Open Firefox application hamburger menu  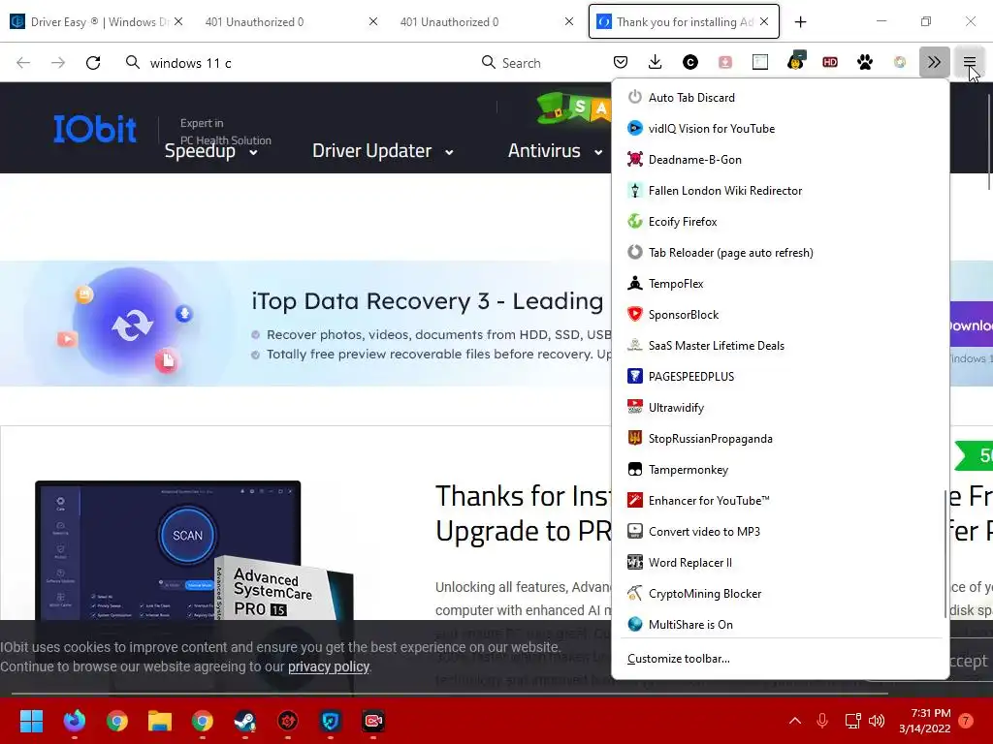tap(970, 62)
